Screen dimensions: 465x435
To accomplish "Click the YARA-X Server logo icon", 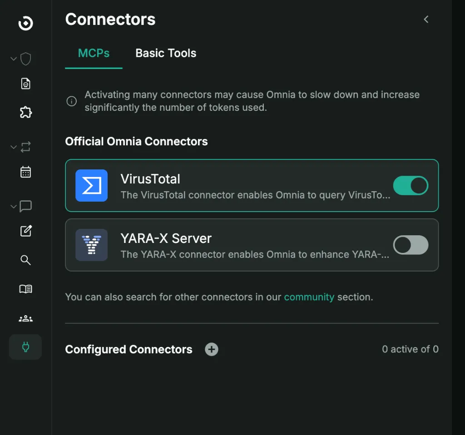I will [91, 245].
